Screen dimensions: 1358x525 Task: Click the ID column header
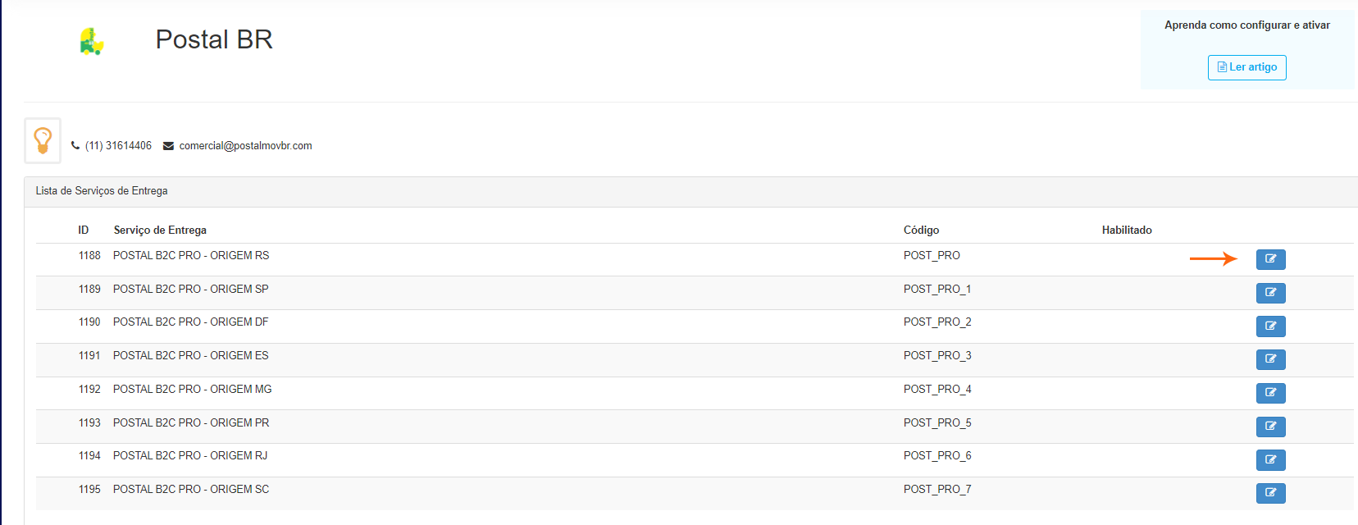click(x=84, y=231)
